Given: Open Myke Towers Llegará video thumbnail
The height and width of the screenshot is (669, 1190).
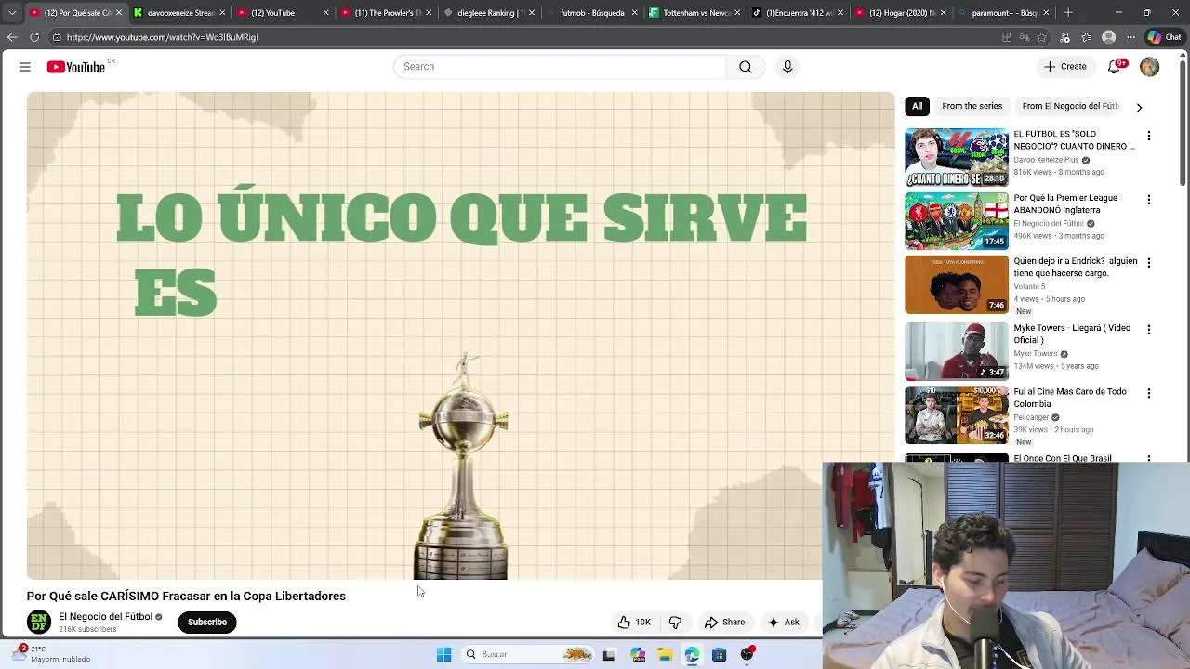Looking at the screenshot, I should coord(957,351).
